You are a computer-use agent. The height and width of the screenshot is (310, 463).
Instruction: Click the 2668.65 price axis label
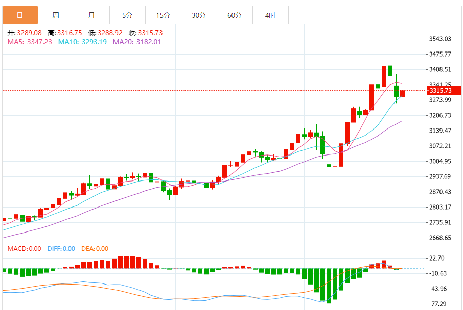[x=441, y=238]
